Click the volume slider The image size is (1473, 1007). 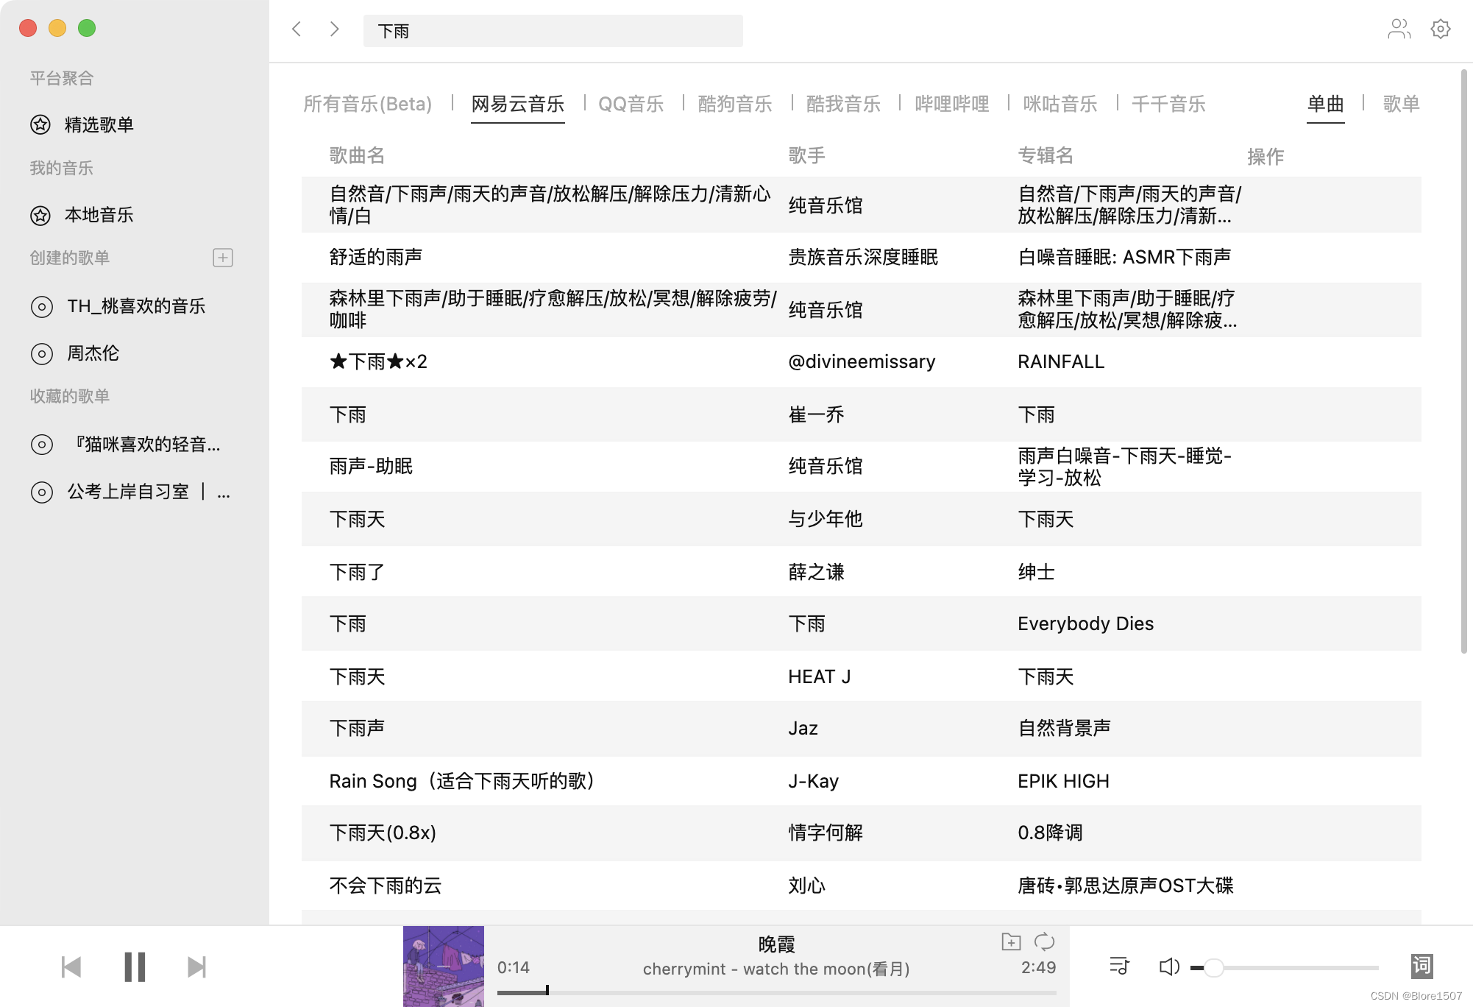pyautogui.click(x=1288, y=967)
